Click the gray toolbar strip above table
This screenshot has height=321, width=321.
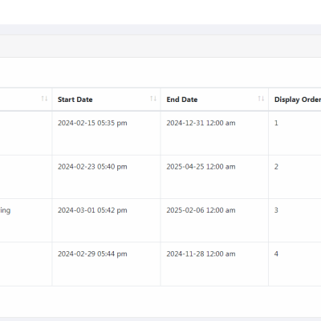pos(160,46)
